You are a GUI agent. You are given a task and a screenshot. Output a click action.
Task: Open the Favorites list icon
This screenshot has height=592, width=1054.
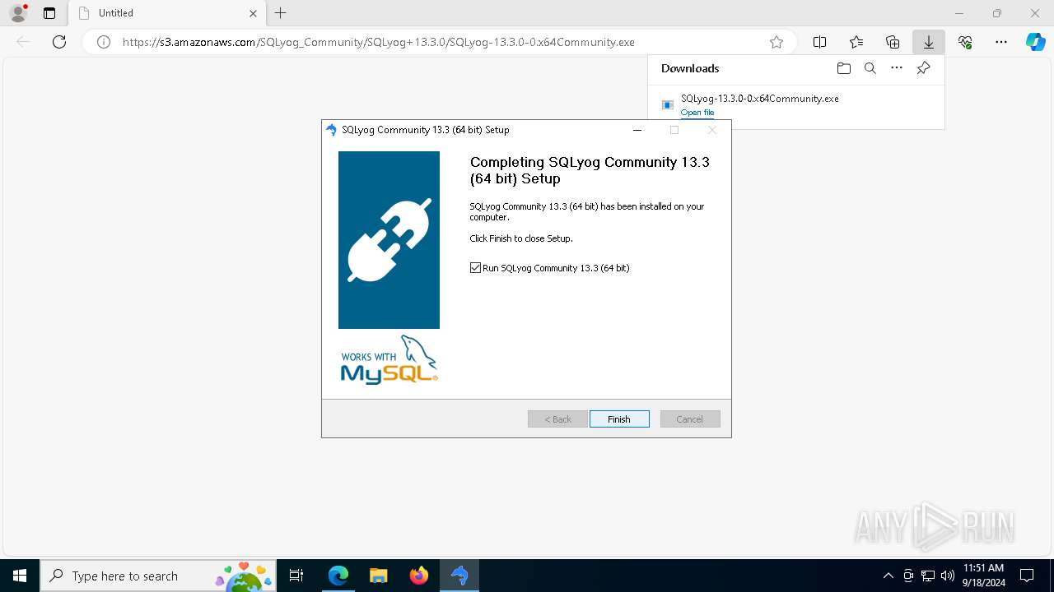(x=856, y=42)
